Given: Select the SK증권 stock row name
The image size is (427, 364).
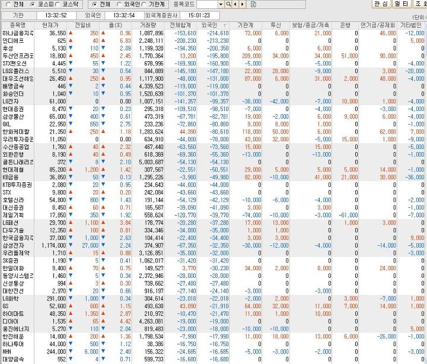Looking at the screenshot, I should click(x=11, y=261).
